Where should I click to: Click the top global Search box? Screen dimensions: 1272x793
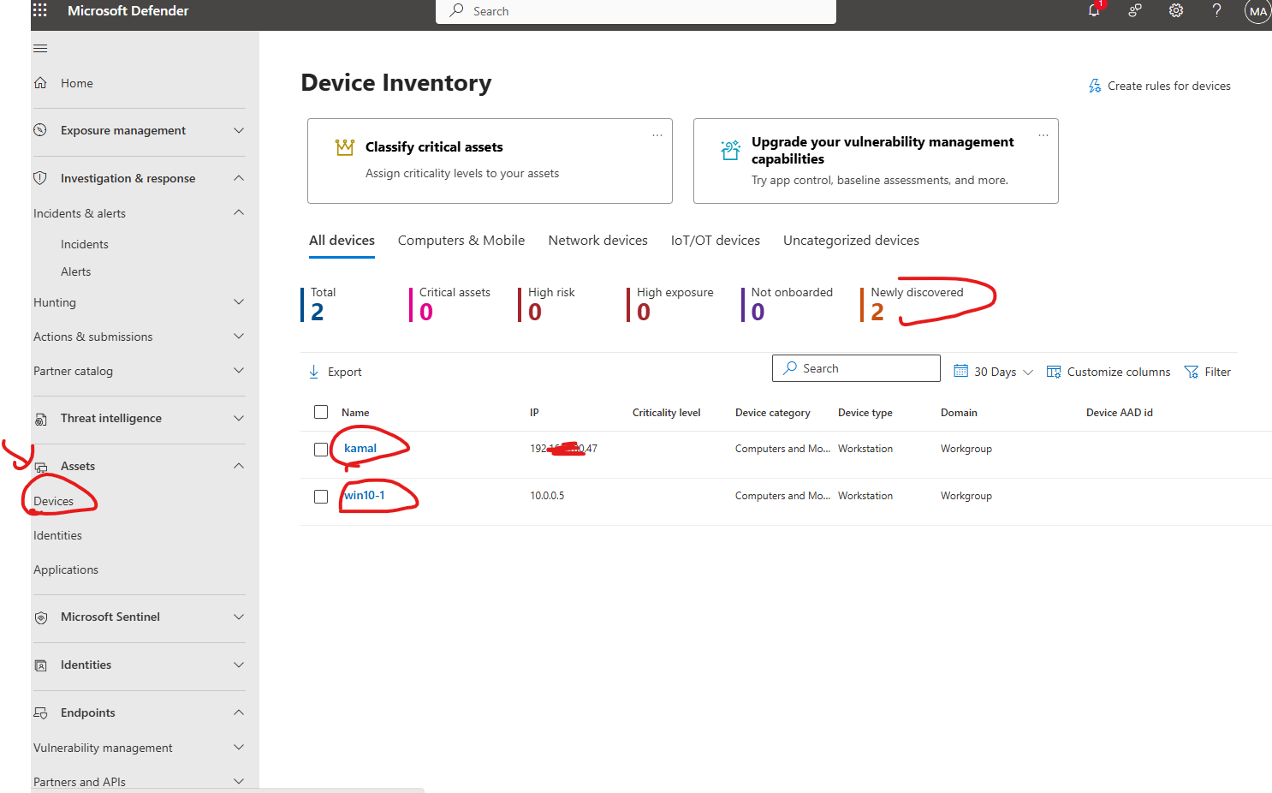coord(636,11)
